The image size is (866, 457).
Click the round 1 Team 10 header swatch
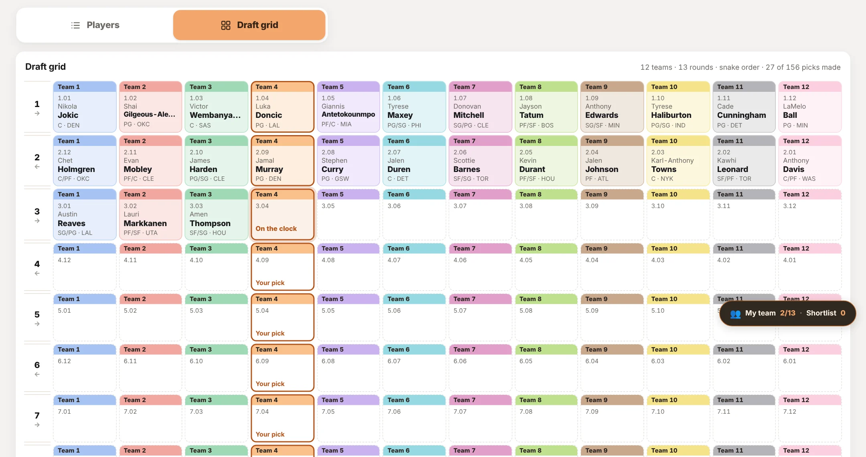678,87
